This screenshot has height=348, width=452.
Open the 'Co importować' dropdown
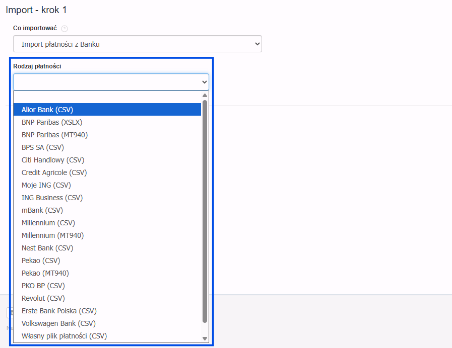(x=138, y=44)
